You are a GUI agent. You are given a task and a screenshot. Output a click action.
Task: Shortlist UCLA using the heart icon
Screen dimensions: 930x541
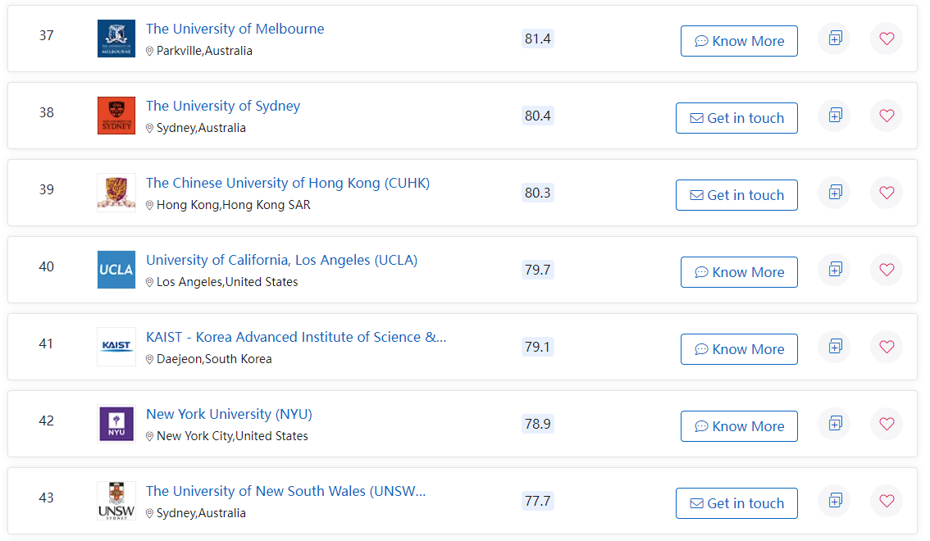coord(886,270)
